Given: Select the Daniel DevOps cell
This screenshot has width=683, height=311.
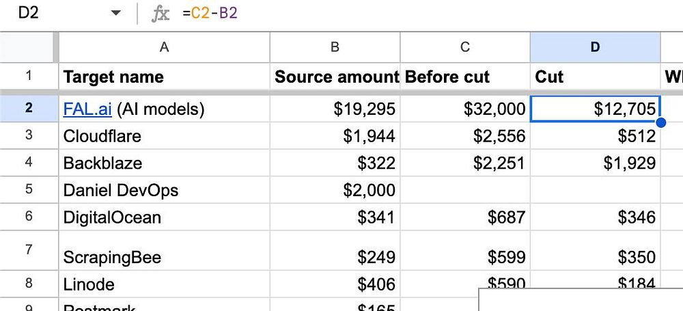Looking at the screenshot, I should [164, 190].
